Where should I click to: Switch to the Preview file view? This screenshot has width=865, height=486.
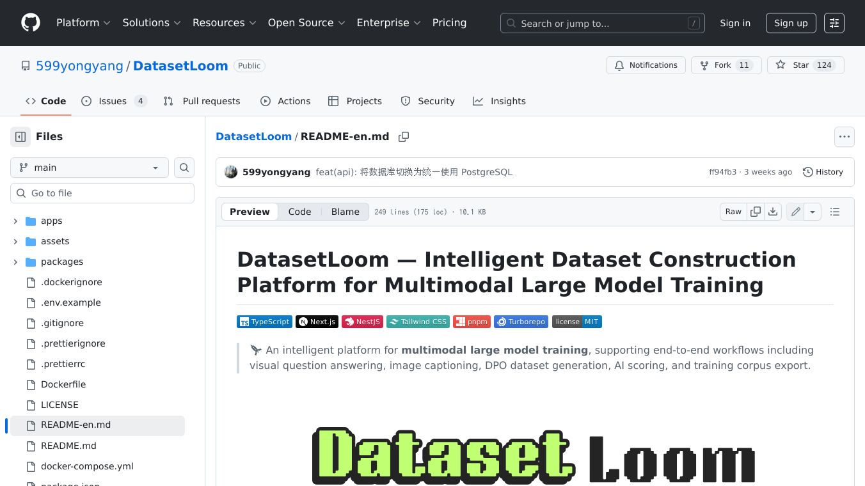pyautogui.click(x=250, y=212)
